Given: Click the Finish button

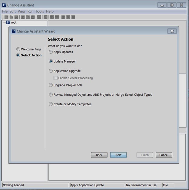Looking at the screenshot, I should click(x=145, y=155).
